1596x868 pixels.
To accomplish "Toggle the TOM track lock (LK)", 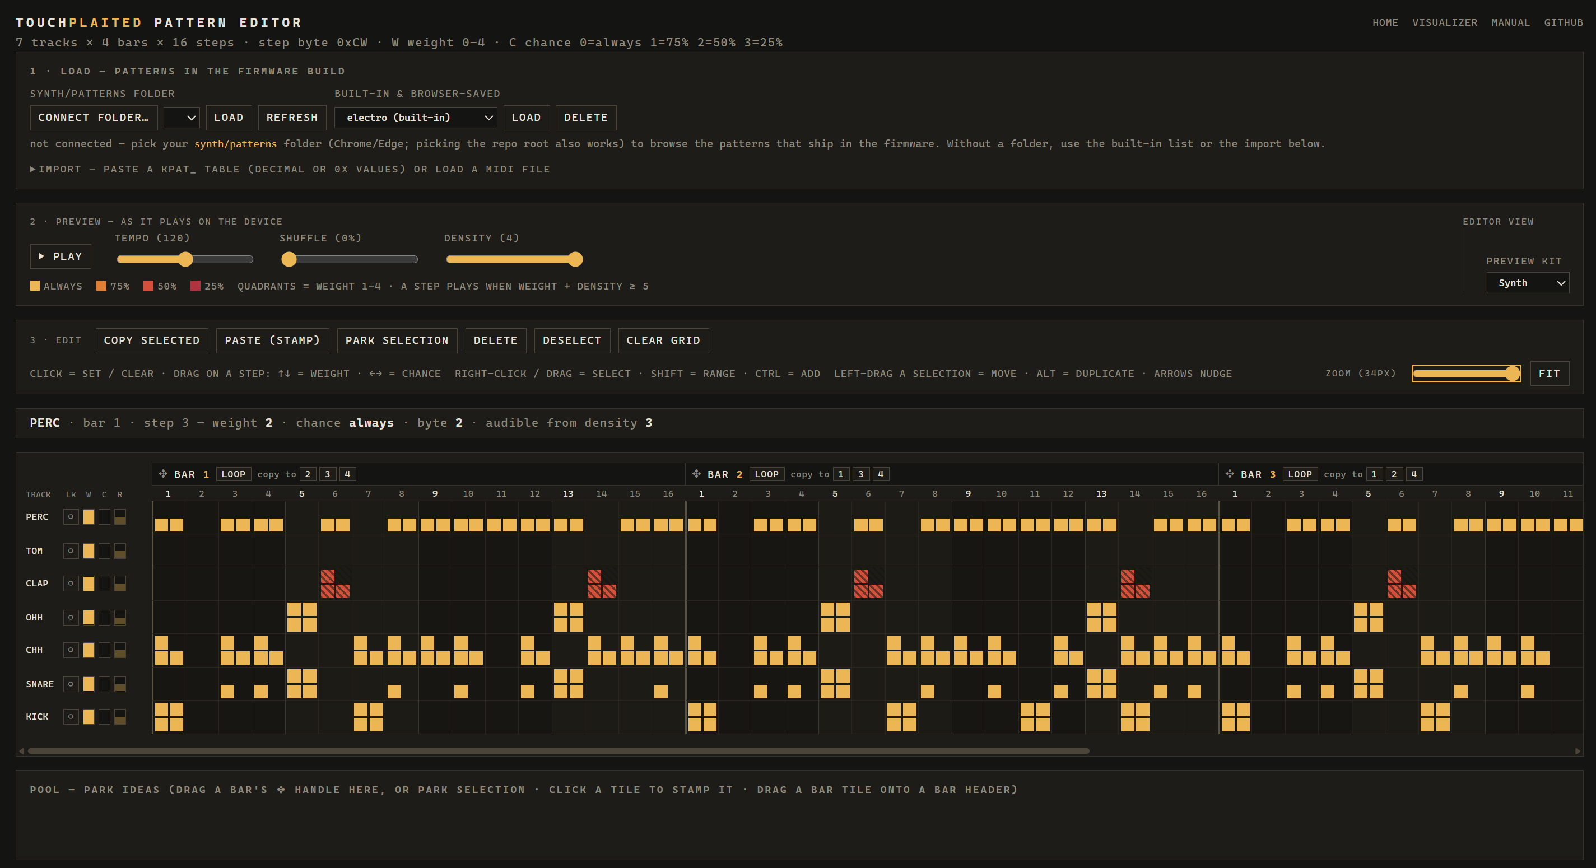I will coord(71,551).
